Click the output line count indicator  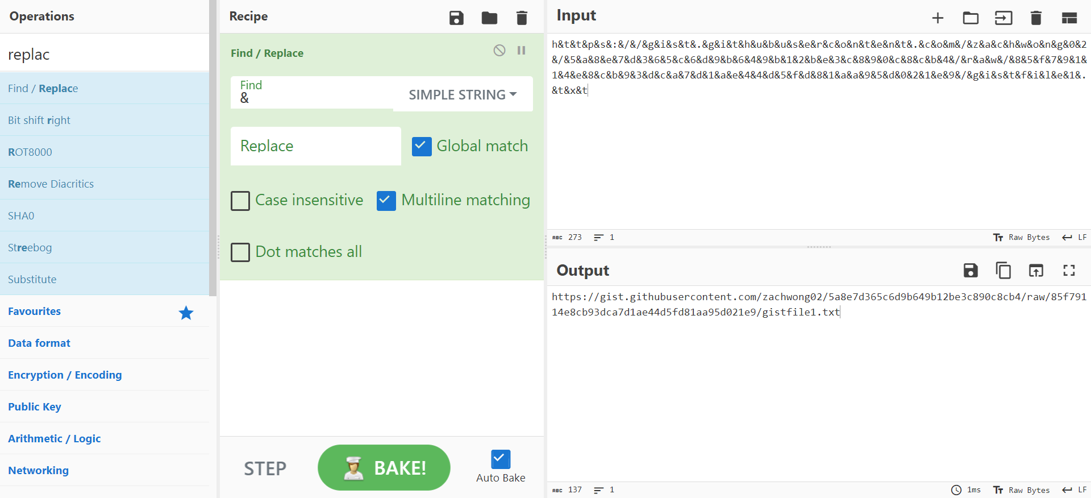point(604,490)
